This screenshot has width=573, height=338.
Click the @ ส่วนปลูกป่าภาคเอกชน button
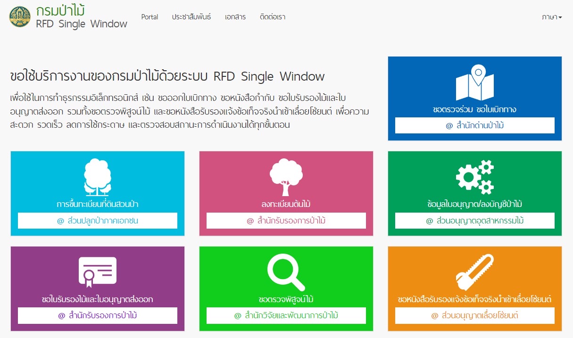(98, 221)
